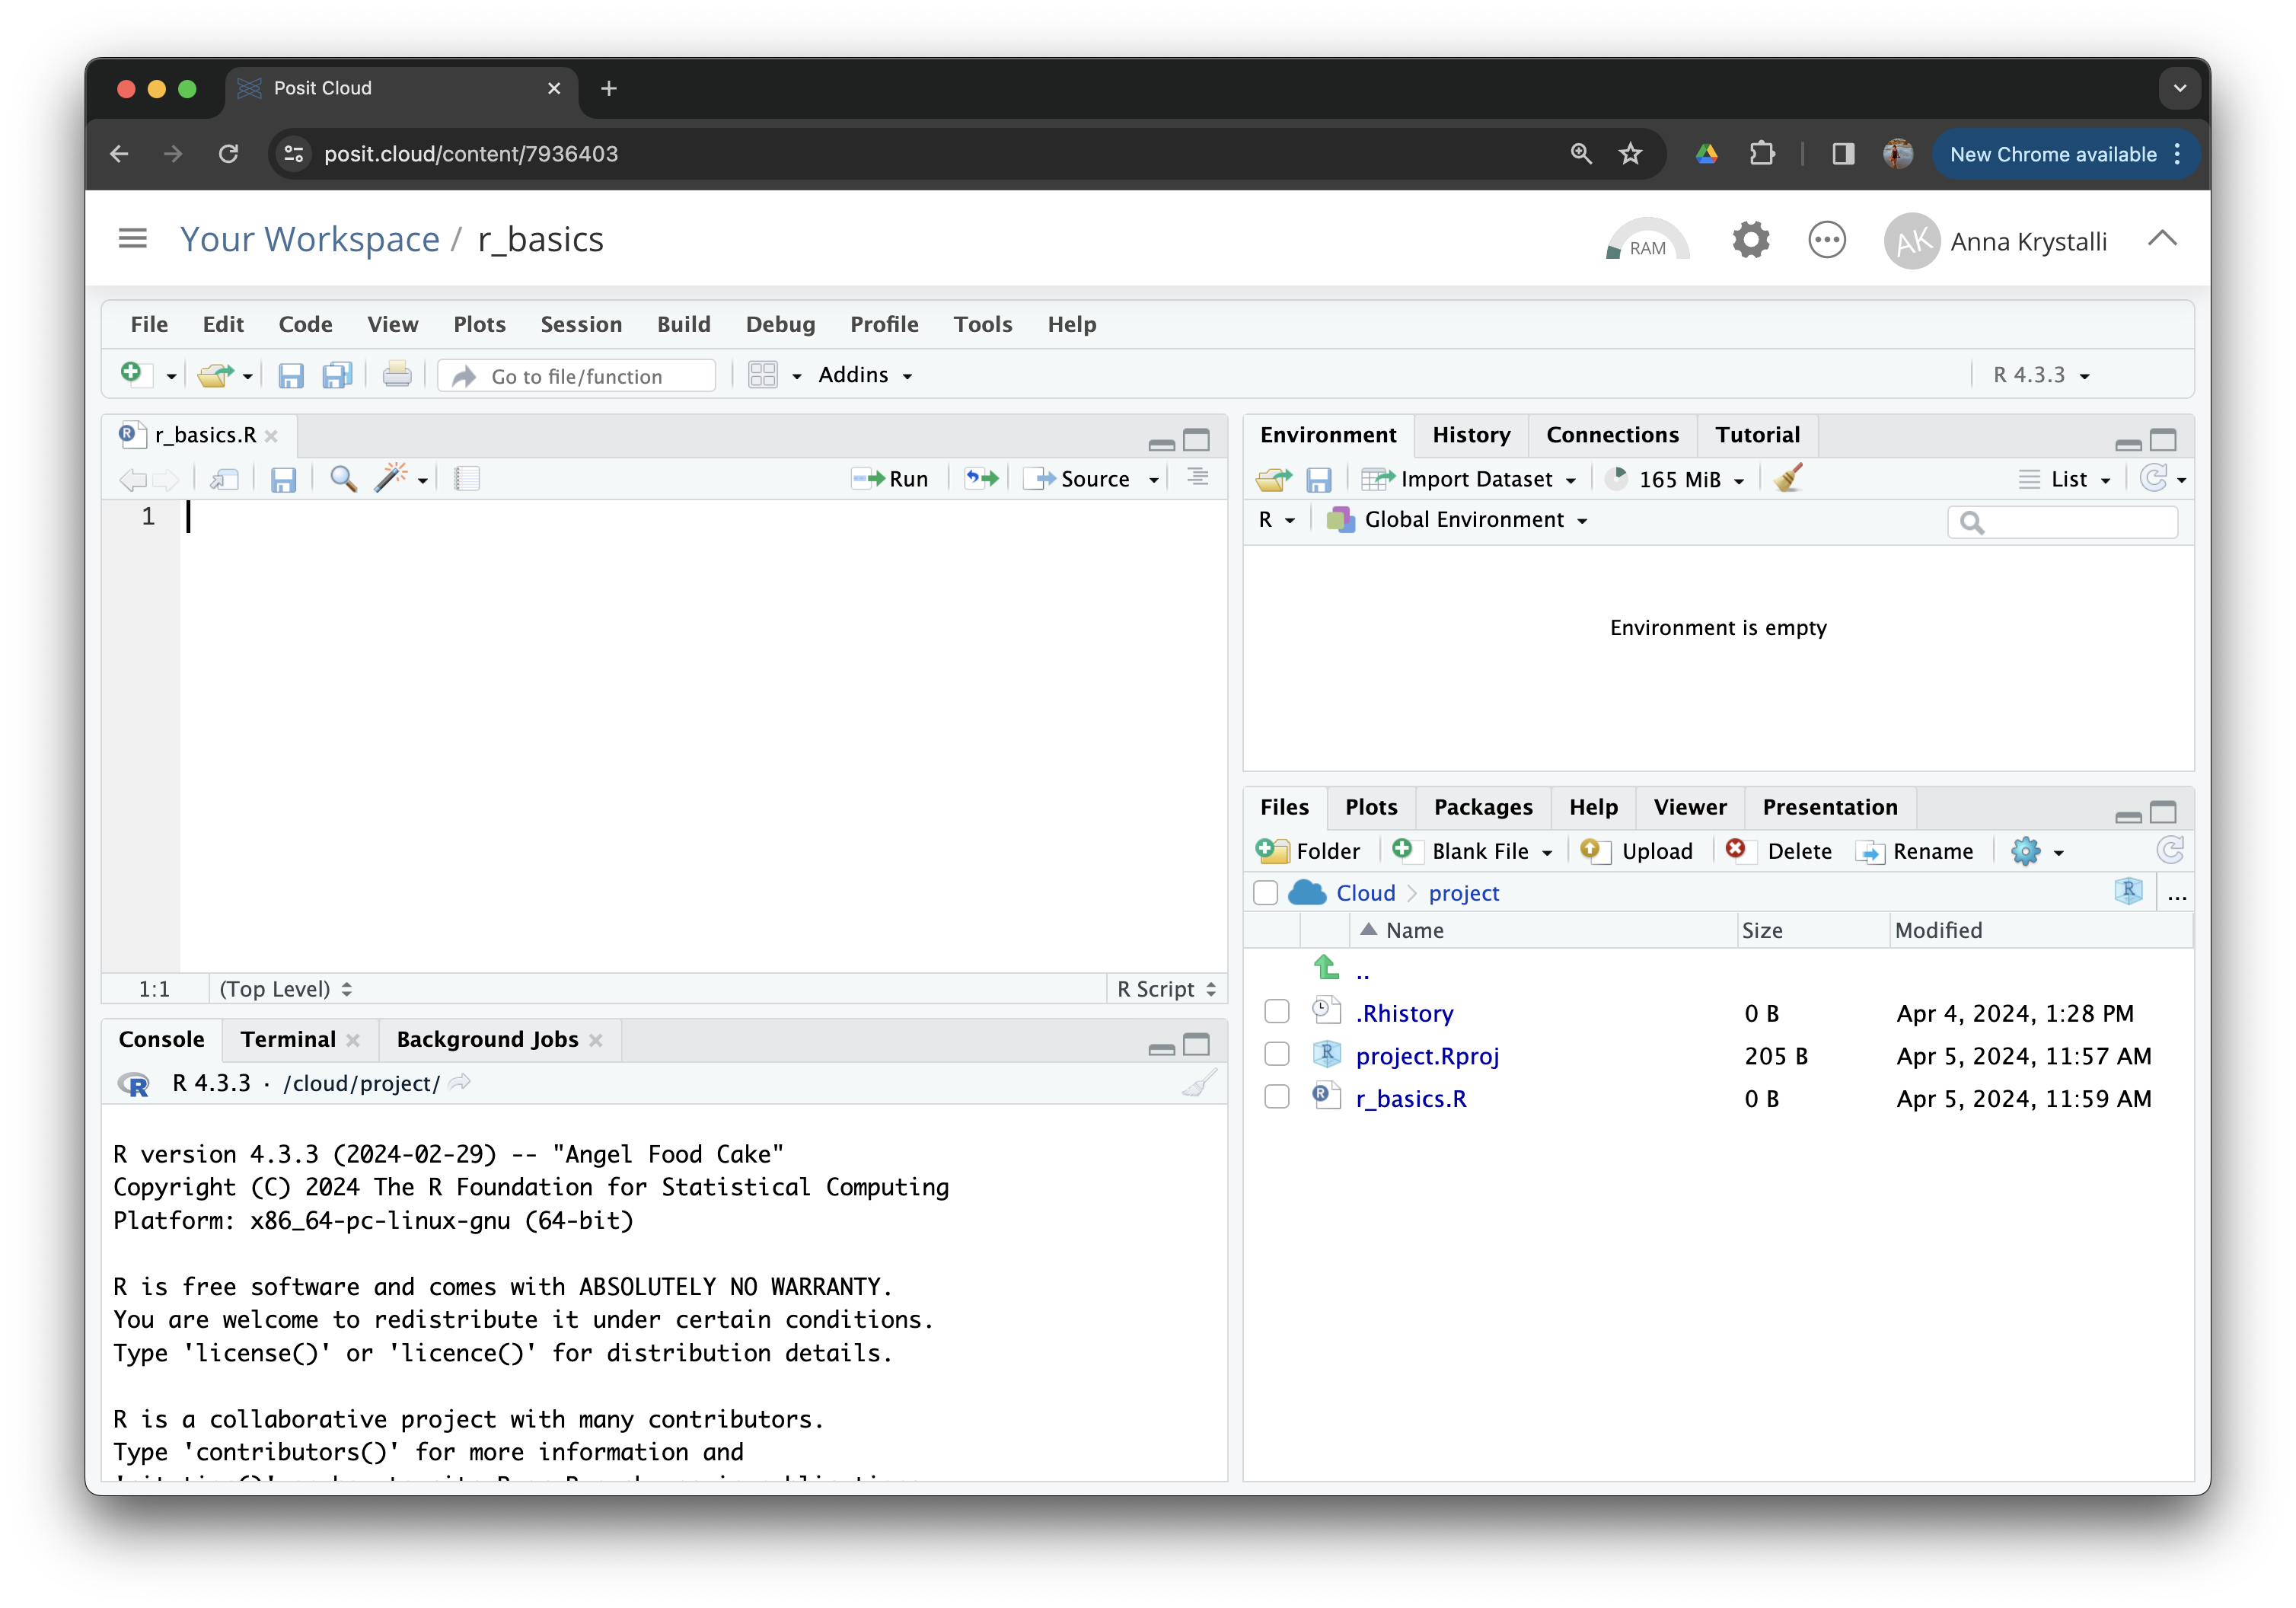Viewport: 2296px width, 1608px height.
Task: Click the RAM usage gauge
Action: pyautogui.click(x=1647, y=240)
